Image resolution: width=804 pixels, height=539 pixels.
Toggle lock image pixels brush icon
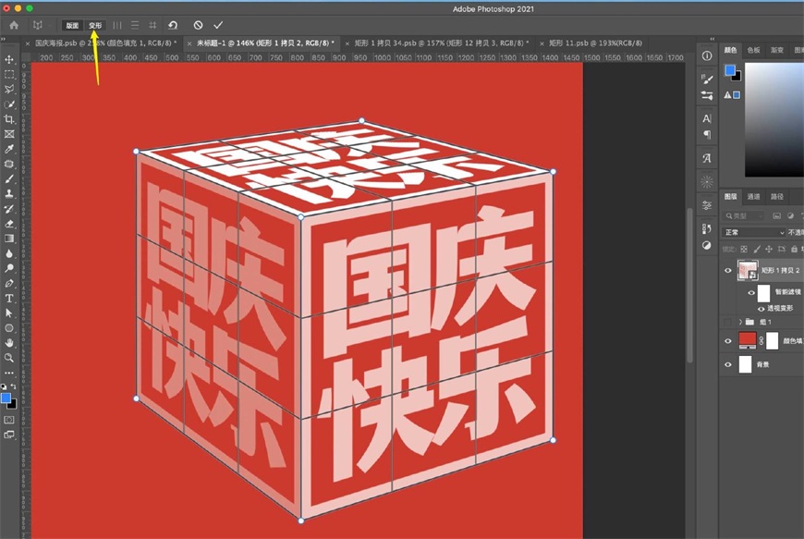(756, 250)
